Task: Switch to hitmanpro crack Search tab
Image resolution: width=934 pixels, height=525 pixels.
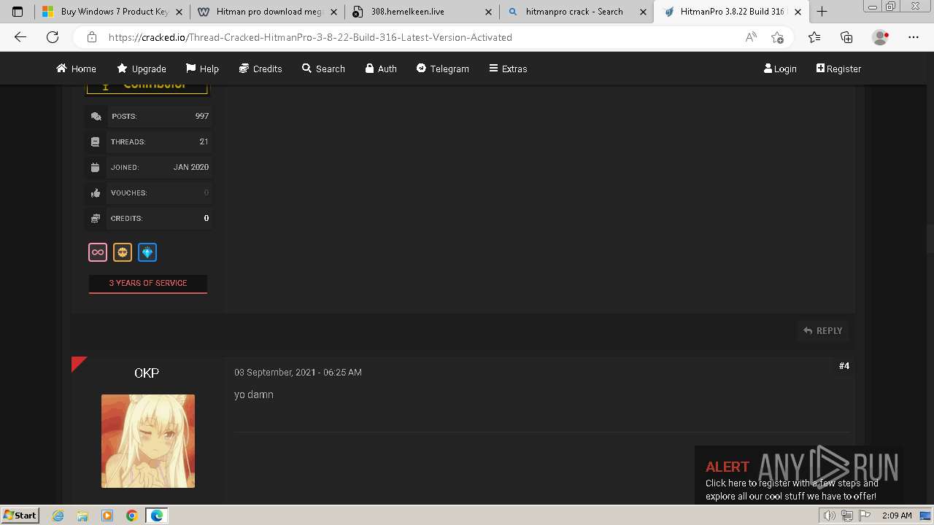Action: [x=576, y=12]
